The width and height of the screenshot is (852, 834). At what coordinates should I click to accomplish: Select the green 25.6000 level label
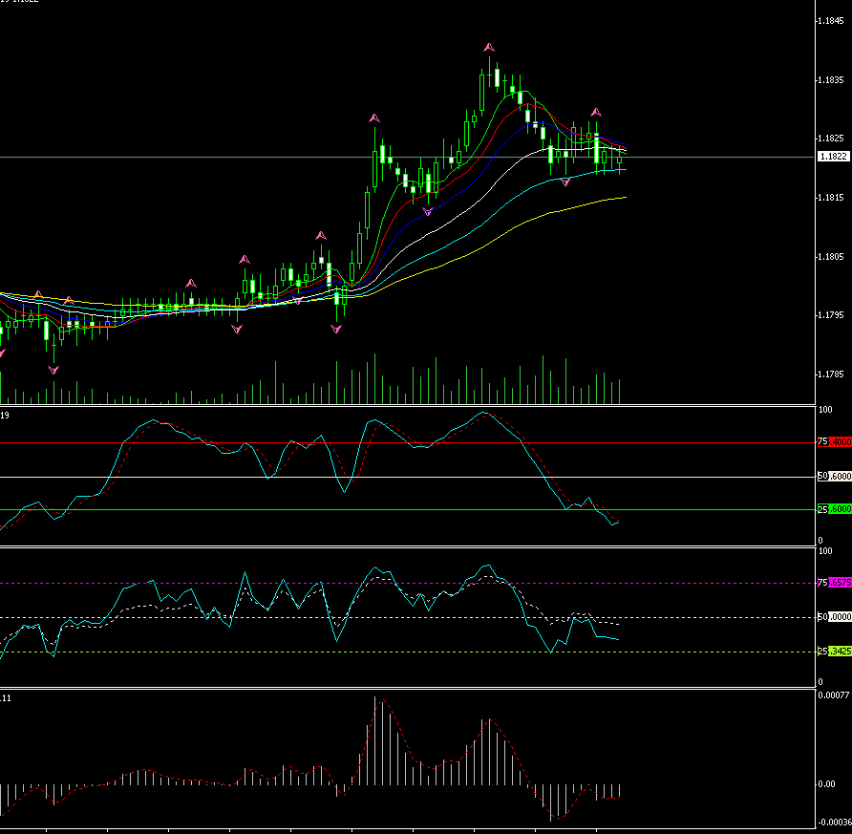click(x=835, y=509)
